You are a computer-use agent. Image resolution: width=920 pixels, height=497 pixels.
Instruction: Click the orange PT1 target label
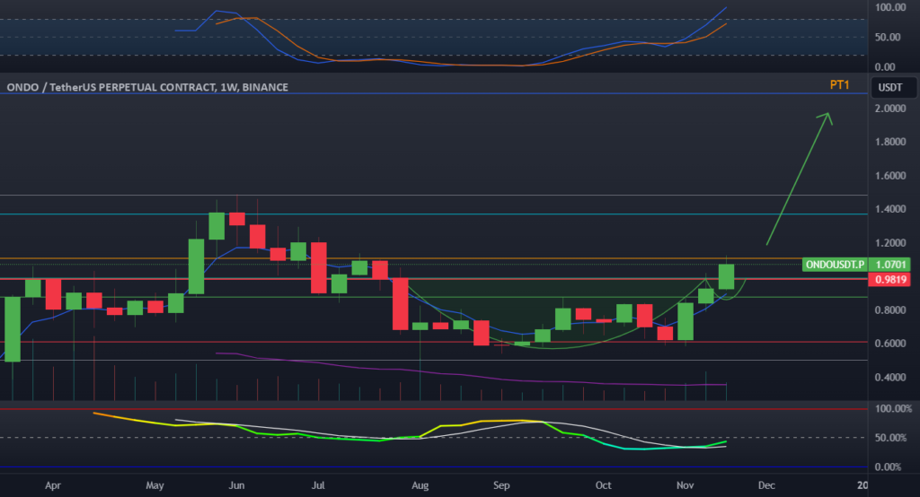[x=839, y=85]
